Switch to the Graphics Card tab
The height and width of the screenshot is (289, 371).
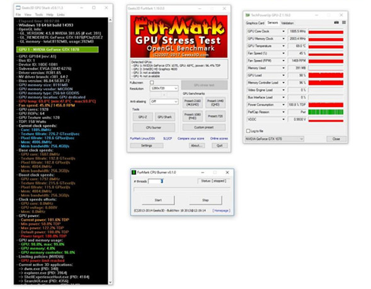tap(255, 23)
